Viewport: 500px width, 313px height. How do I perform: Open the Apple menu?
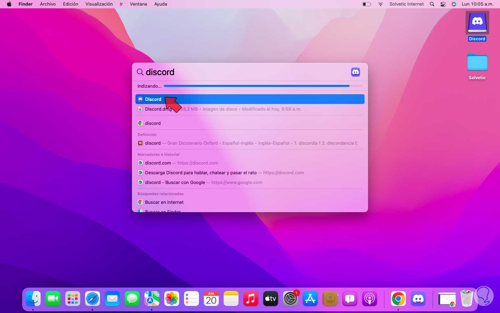9,4
